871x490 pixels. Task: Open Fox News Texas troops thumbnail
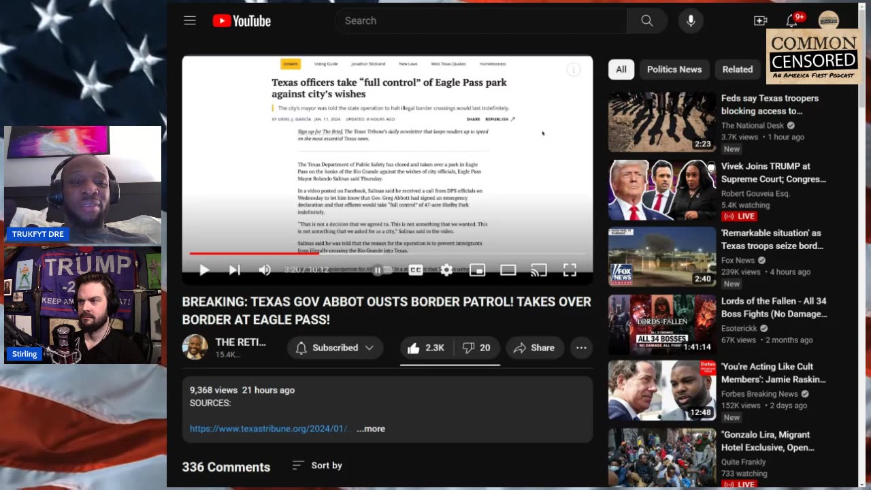coord(662,257)
